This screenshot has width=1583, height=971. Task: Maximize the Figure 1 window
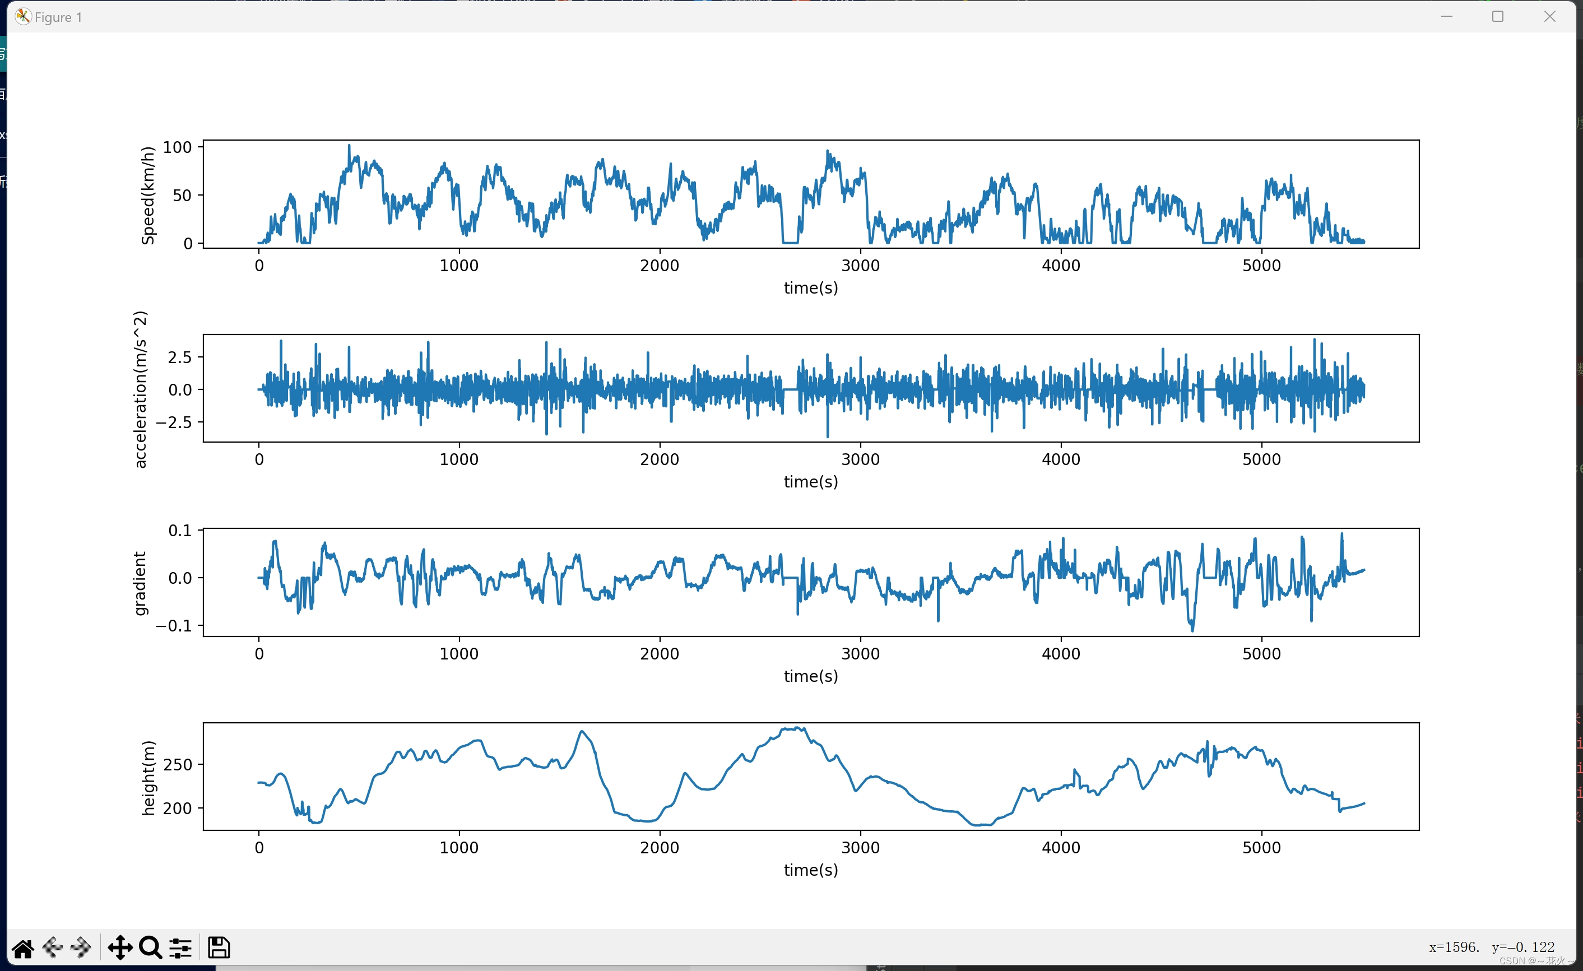coord(1498,17)
